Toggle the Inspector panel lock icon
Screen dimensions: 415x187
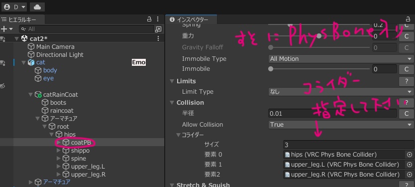click(x=408, y=19)
